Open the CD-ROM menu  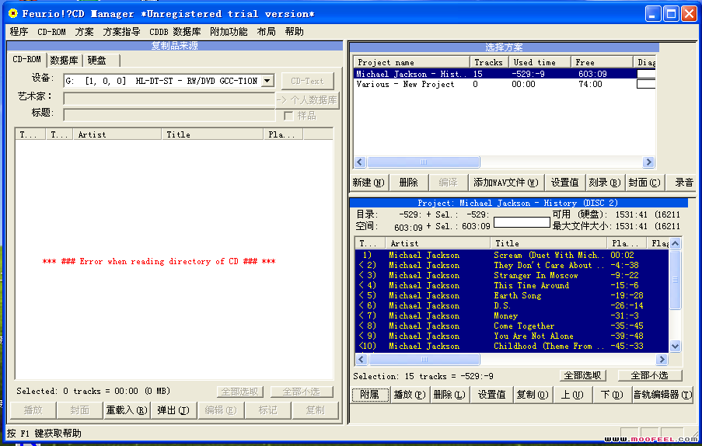51,32
